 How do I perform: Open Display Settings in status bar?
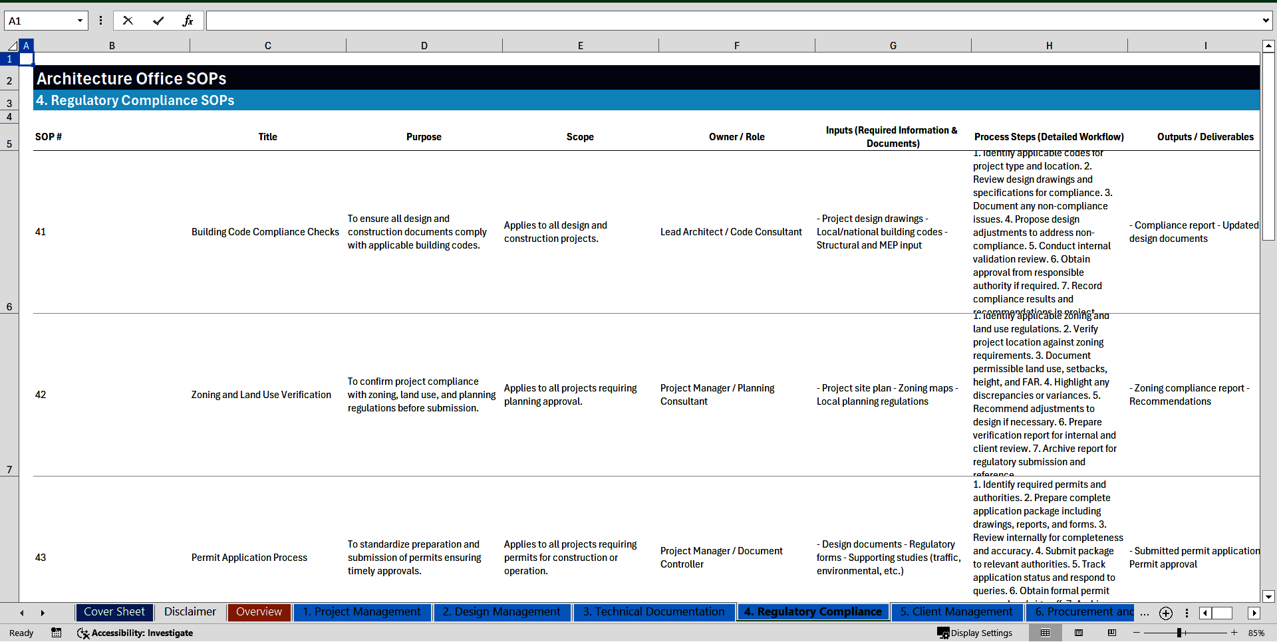[x=975, y=633]
